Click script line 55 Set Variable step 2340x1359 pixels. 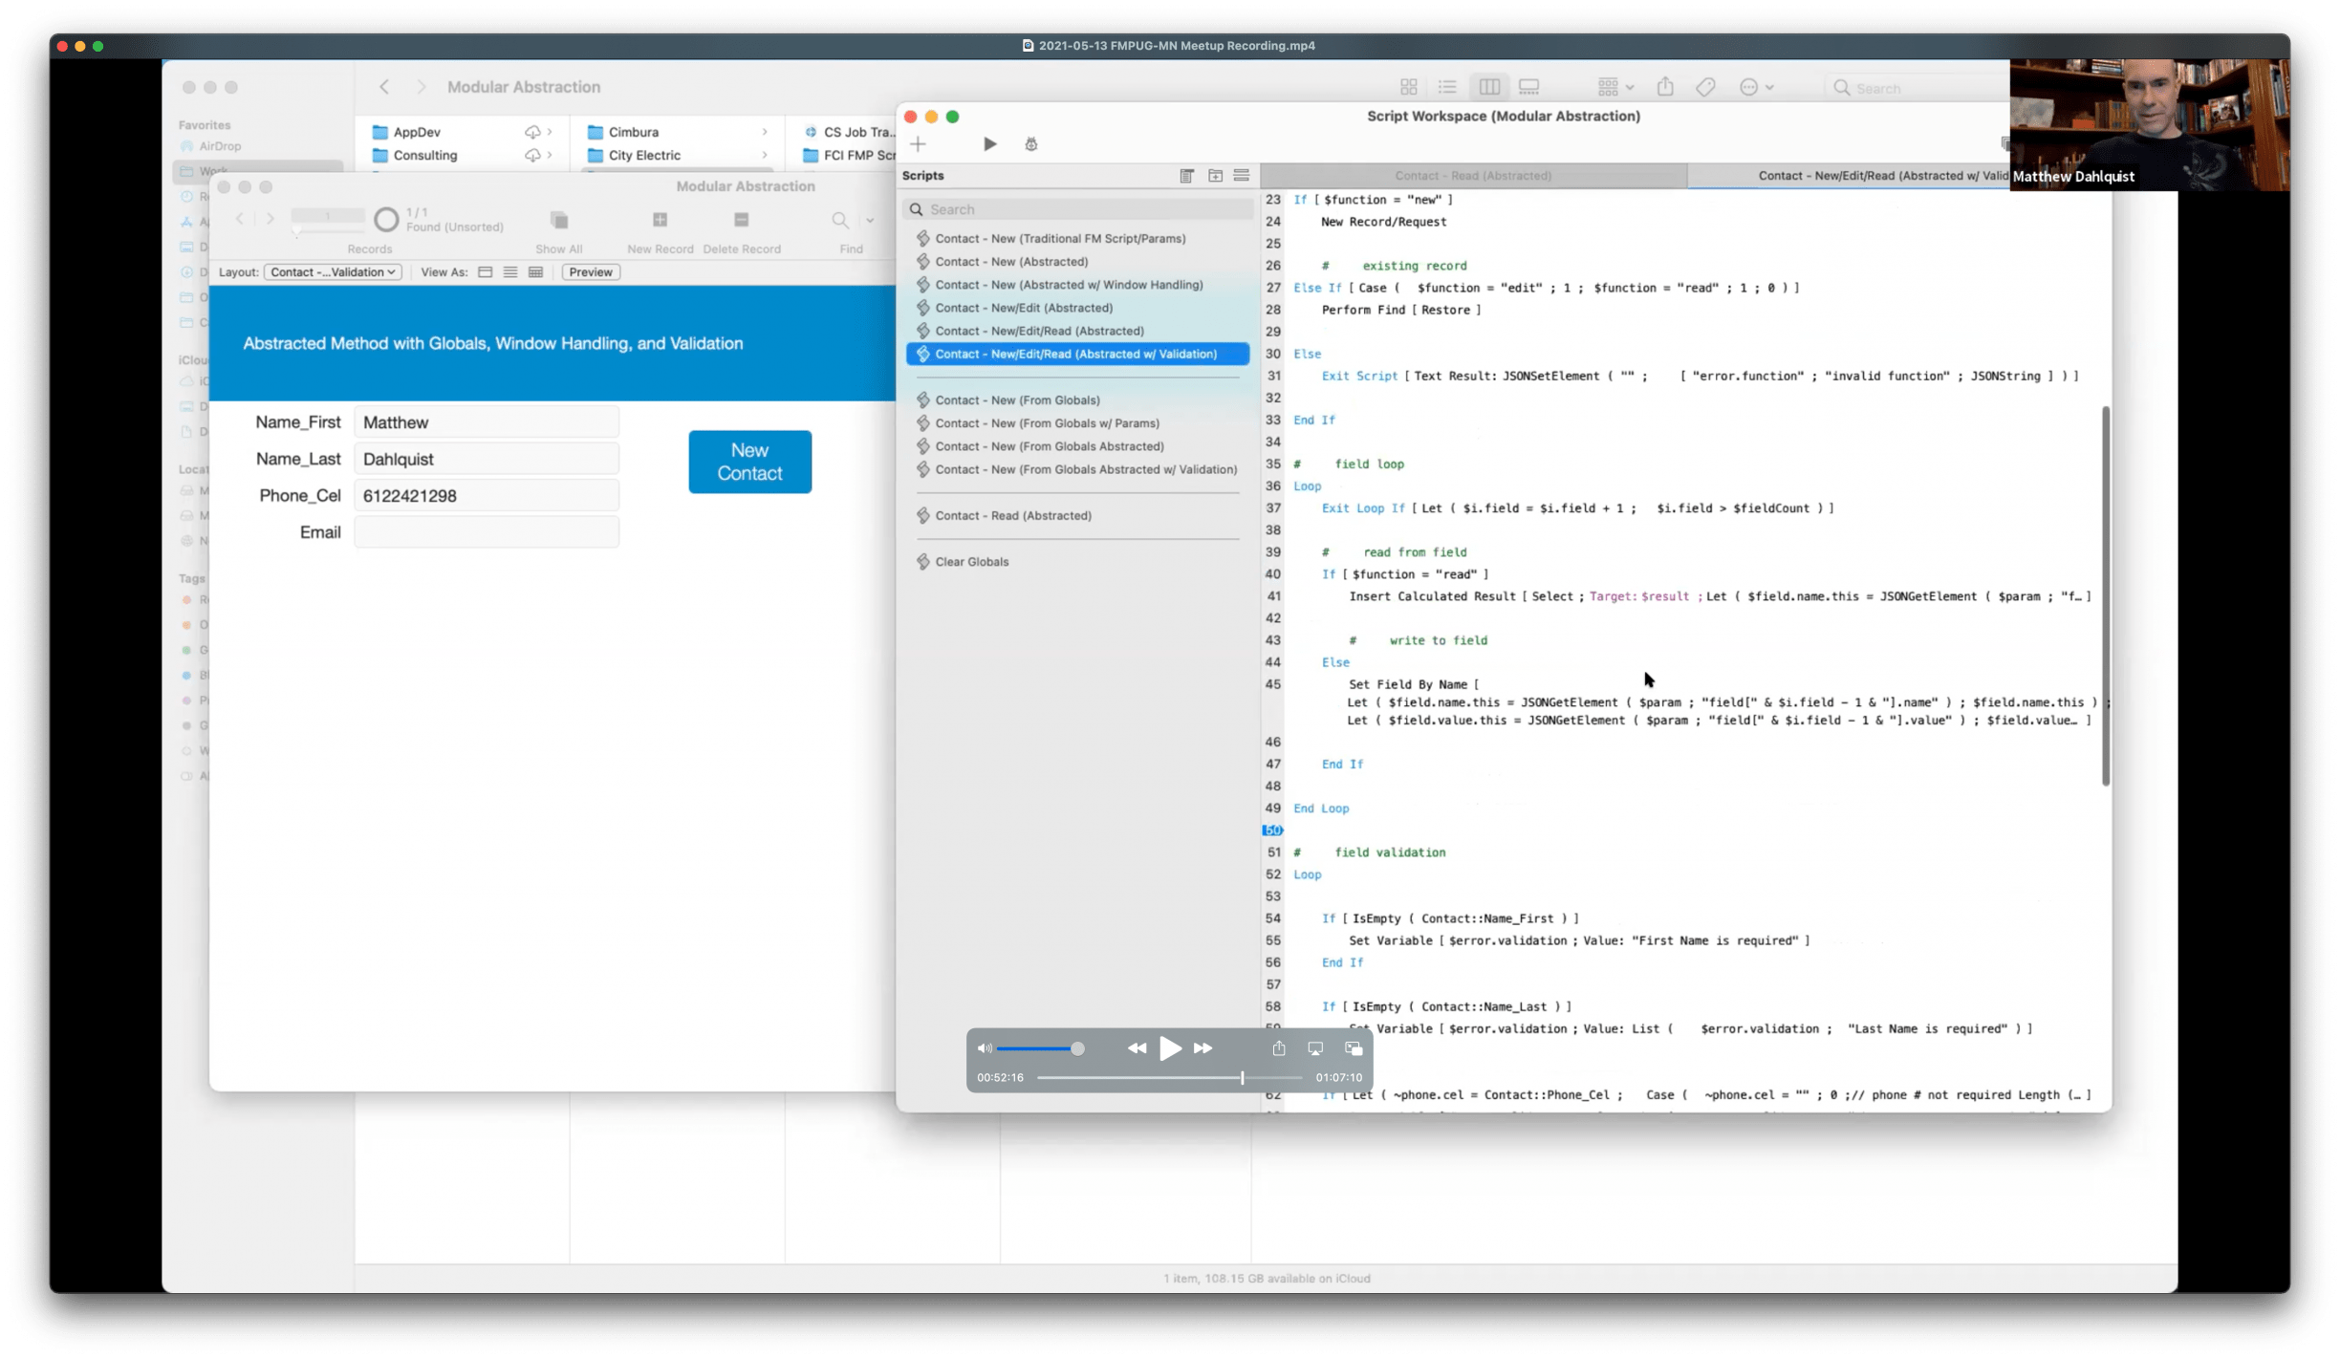[x=1579, y=940]
